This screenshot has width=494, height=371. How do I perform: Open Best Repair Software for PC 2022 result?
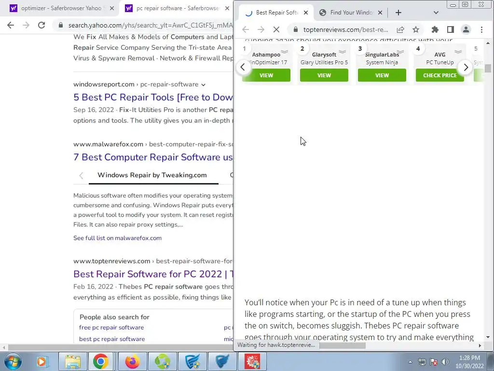coord(153,274)
